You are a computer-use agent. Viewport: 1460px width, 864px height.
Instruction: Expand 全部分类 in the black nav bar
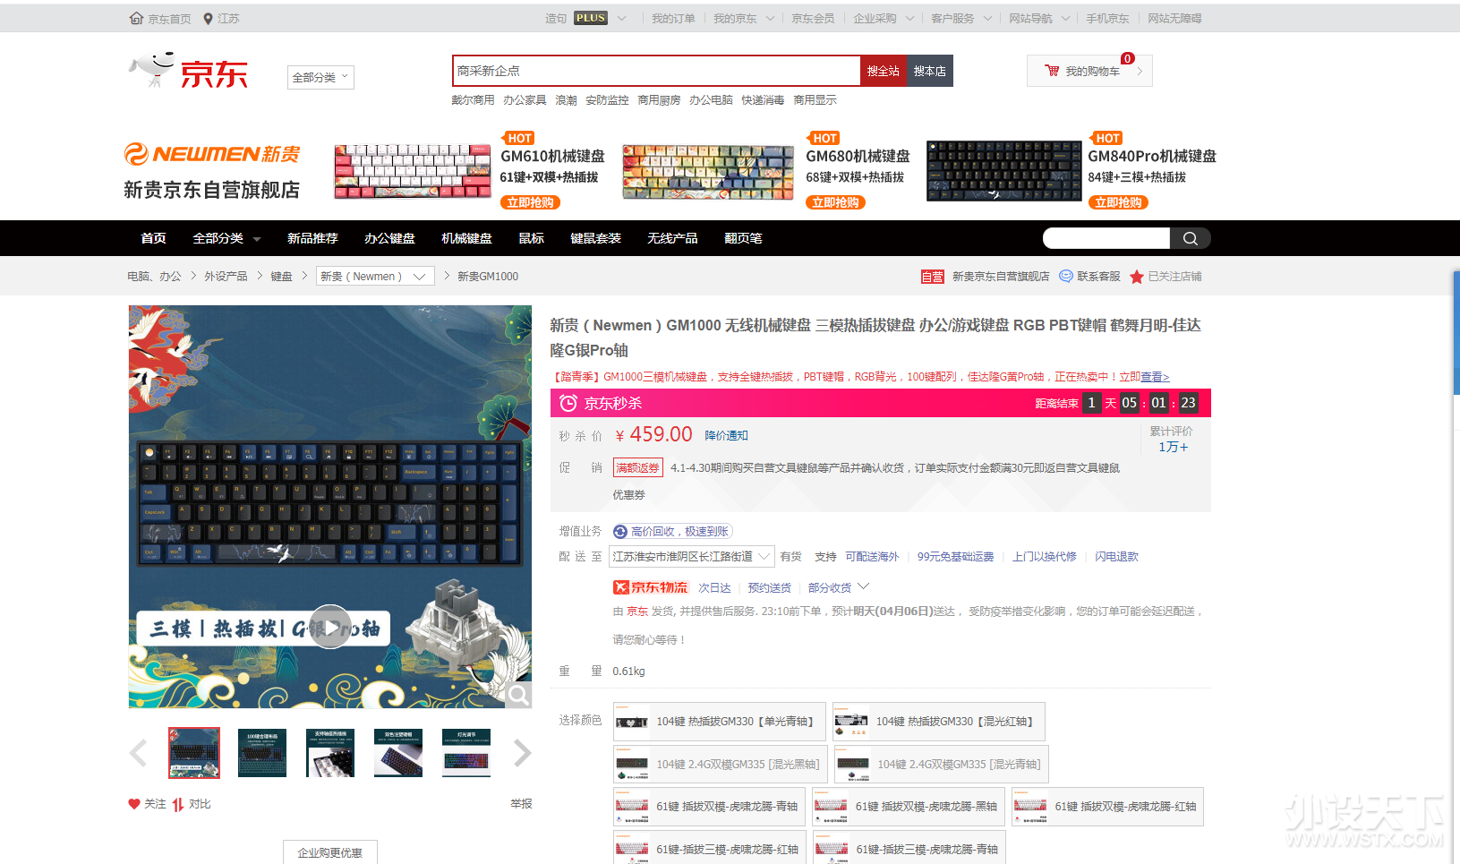point(226,238)
